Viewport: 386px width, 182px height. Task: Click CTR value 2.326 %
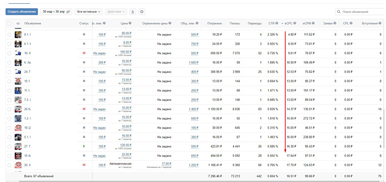(273, 34)
